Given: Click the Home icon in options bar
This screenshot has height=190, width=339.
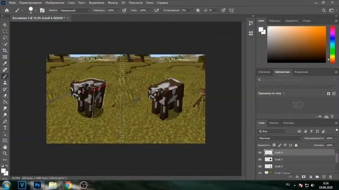Looking at the screenshot, I should pyautogui.click(x=7, y=11).
